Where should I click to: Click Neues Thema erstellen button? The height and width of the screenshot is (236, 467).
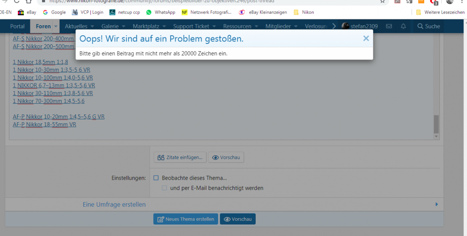(x=186, y=219)
